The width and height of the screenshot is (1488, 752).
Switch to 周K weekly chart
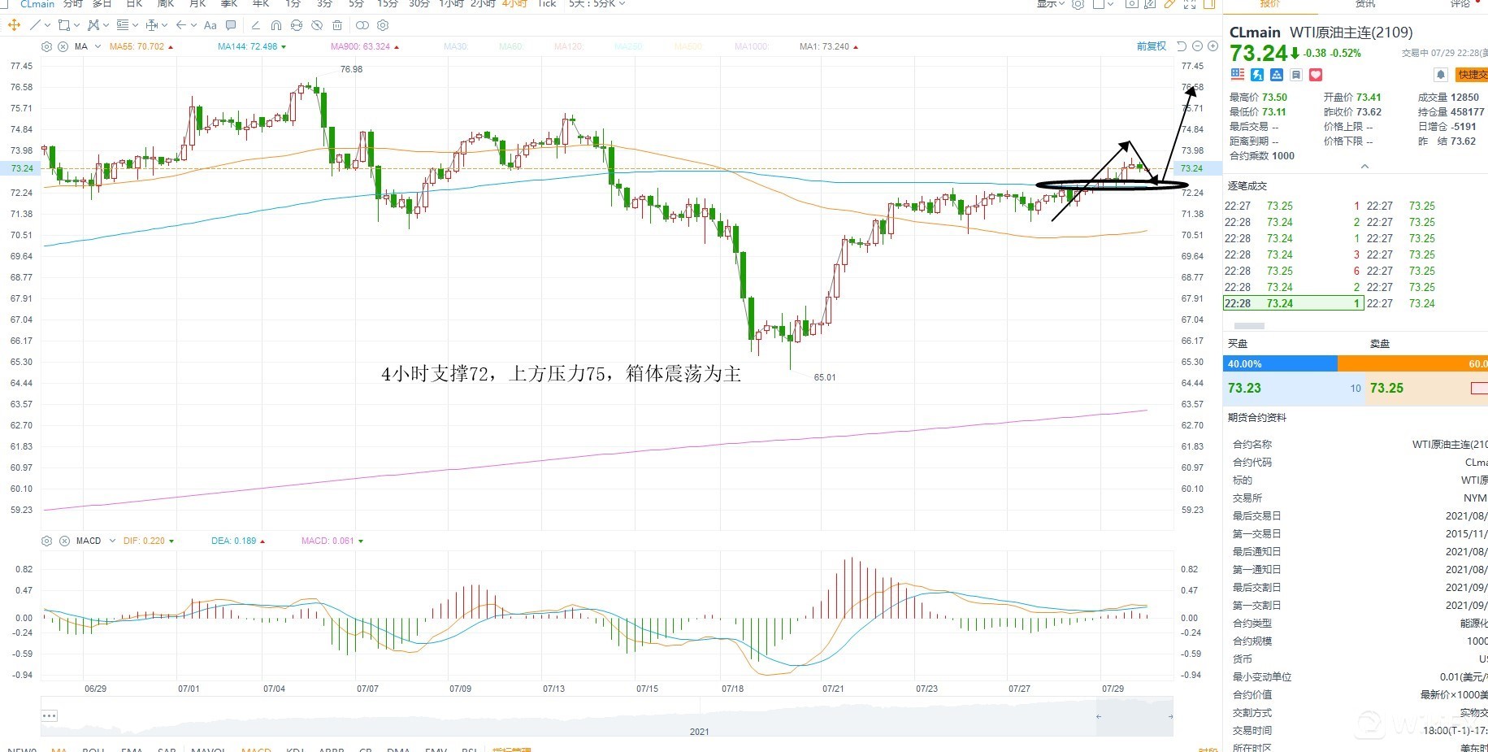point(166,4)
